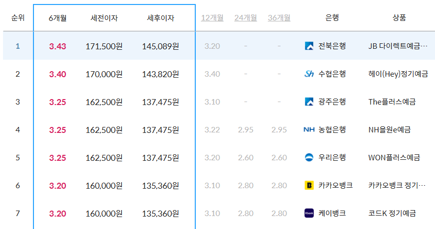The image size is (435, 229).
Task: Click the 3.22 twelve-month rate
Action: 212,130
